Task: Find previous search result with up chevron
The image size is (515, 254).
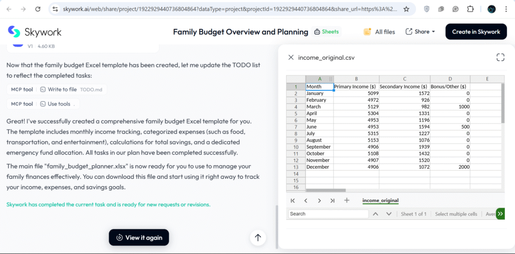Action: pyautogui.click(x=375, y=214)
